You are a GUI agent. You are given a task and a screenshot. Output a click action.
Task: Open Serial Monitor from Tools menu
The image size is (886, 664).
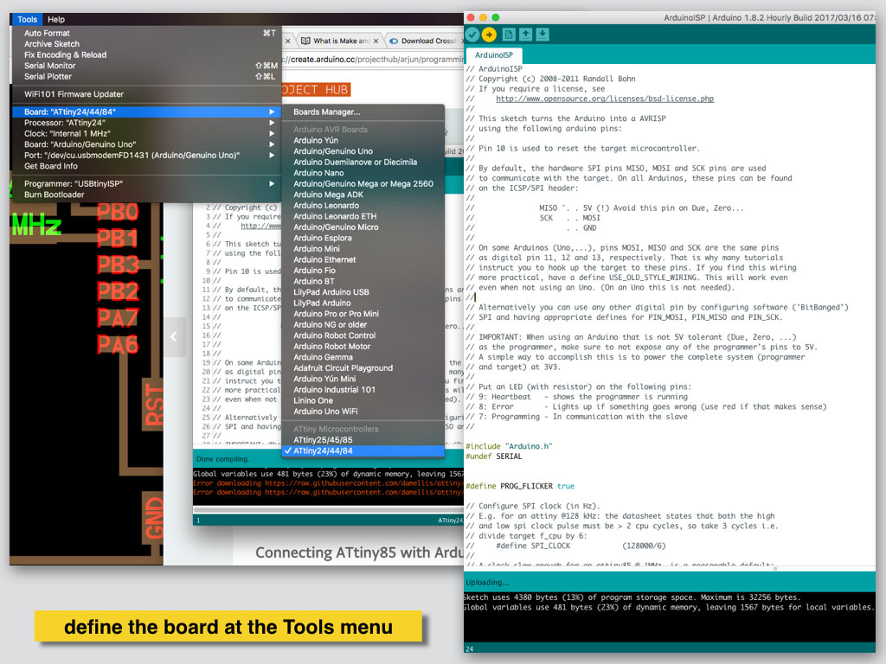(x=145, y=66)
